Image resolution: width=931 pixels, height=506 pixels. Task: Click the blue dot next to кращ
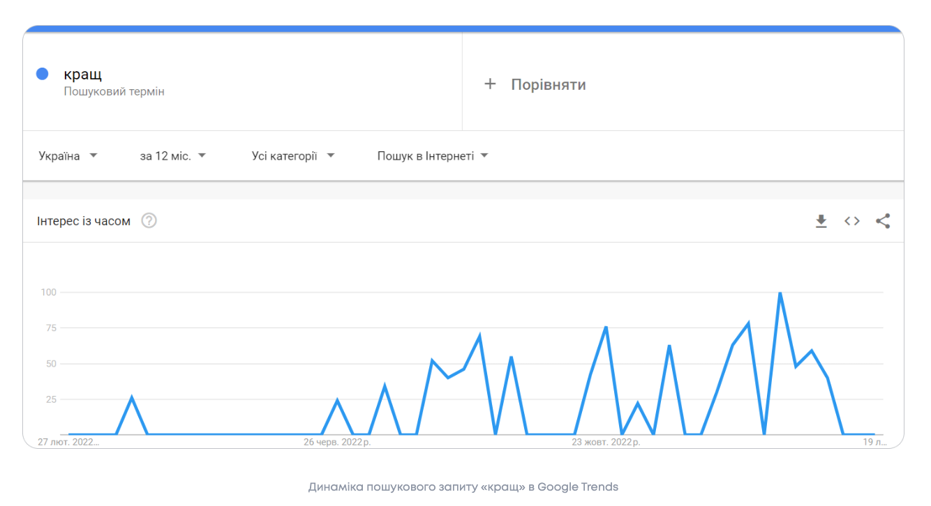[x=42, y=74]
